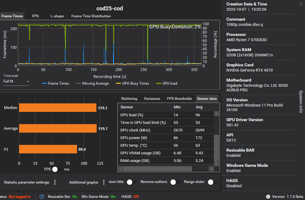The width and height of the screenshot is (305, 200).
Task: Click the HAGS Disabled value in panel
Action: coord(234,186)
